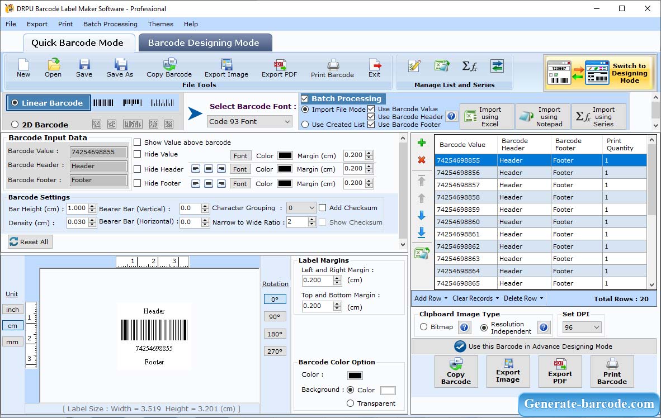The image size is (661, 418).
Task: Open the Export menu
Action: [37, 24]
